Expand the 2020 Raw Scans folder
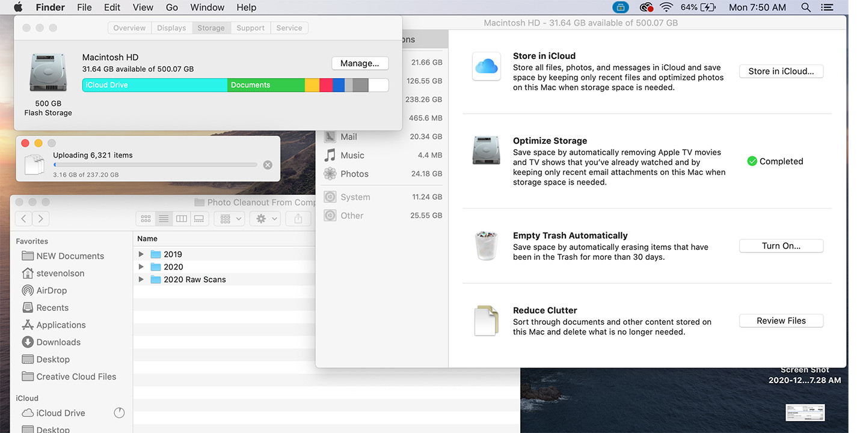This screenshot has height=433, width=860. (141, 280)
